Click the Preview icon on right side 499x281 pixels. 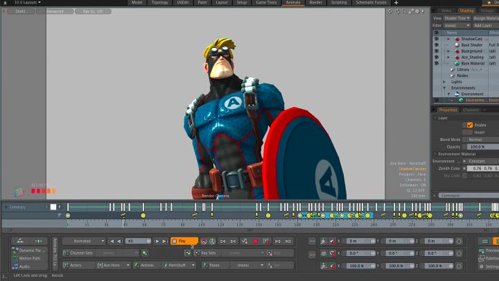pos(483,250)
